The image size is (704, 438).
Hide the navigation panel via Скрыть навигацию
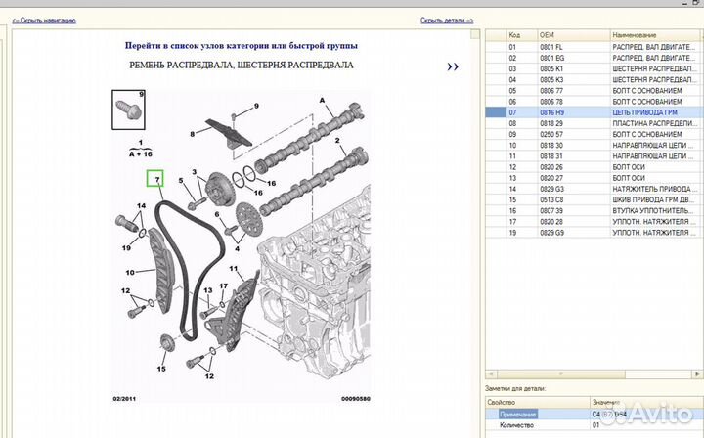point(44,20)
